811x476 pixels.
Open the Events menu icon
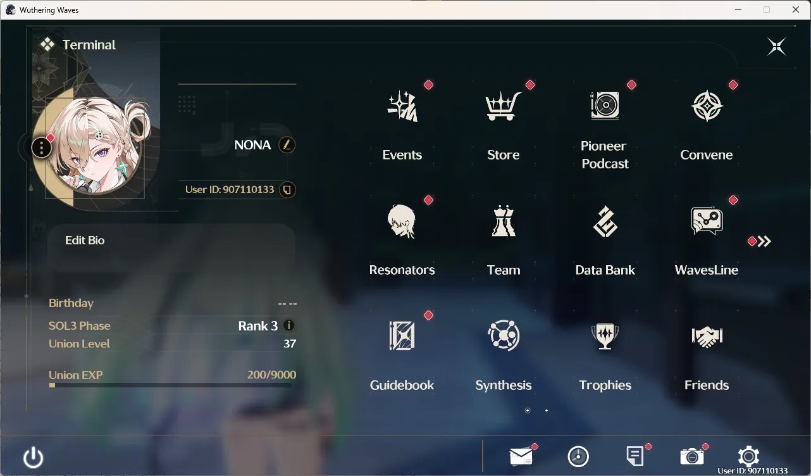point(402,106)
